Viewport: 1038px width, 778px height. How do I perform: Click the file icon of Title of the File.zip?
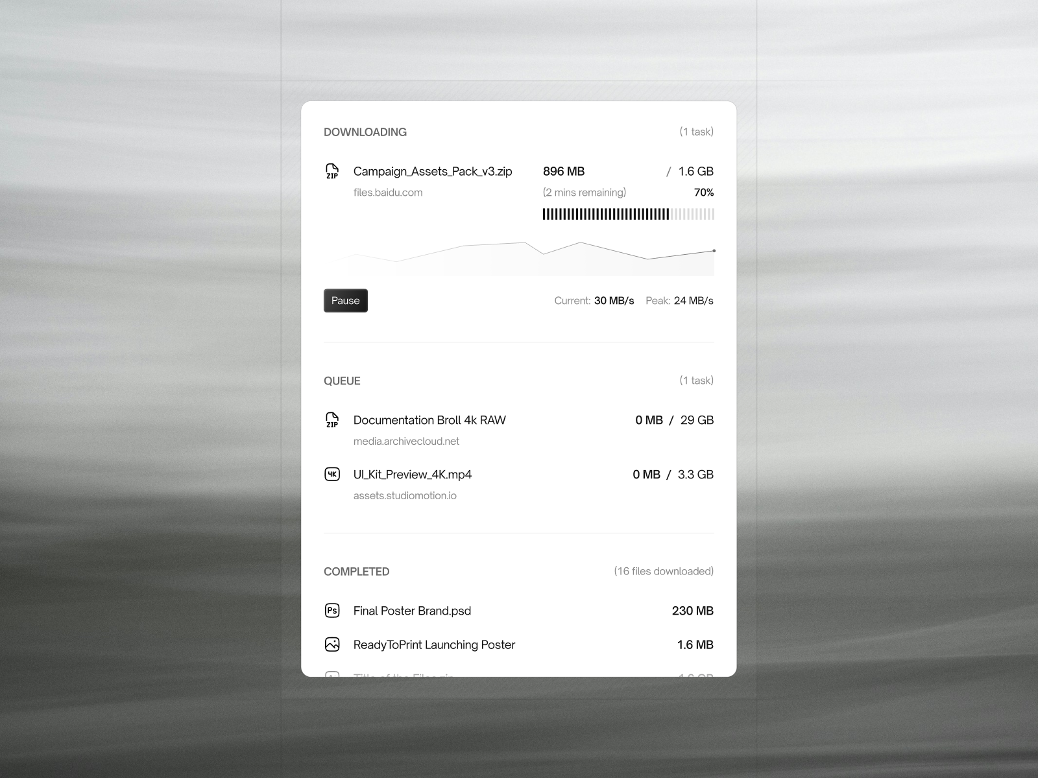click(x=332, y=676)
